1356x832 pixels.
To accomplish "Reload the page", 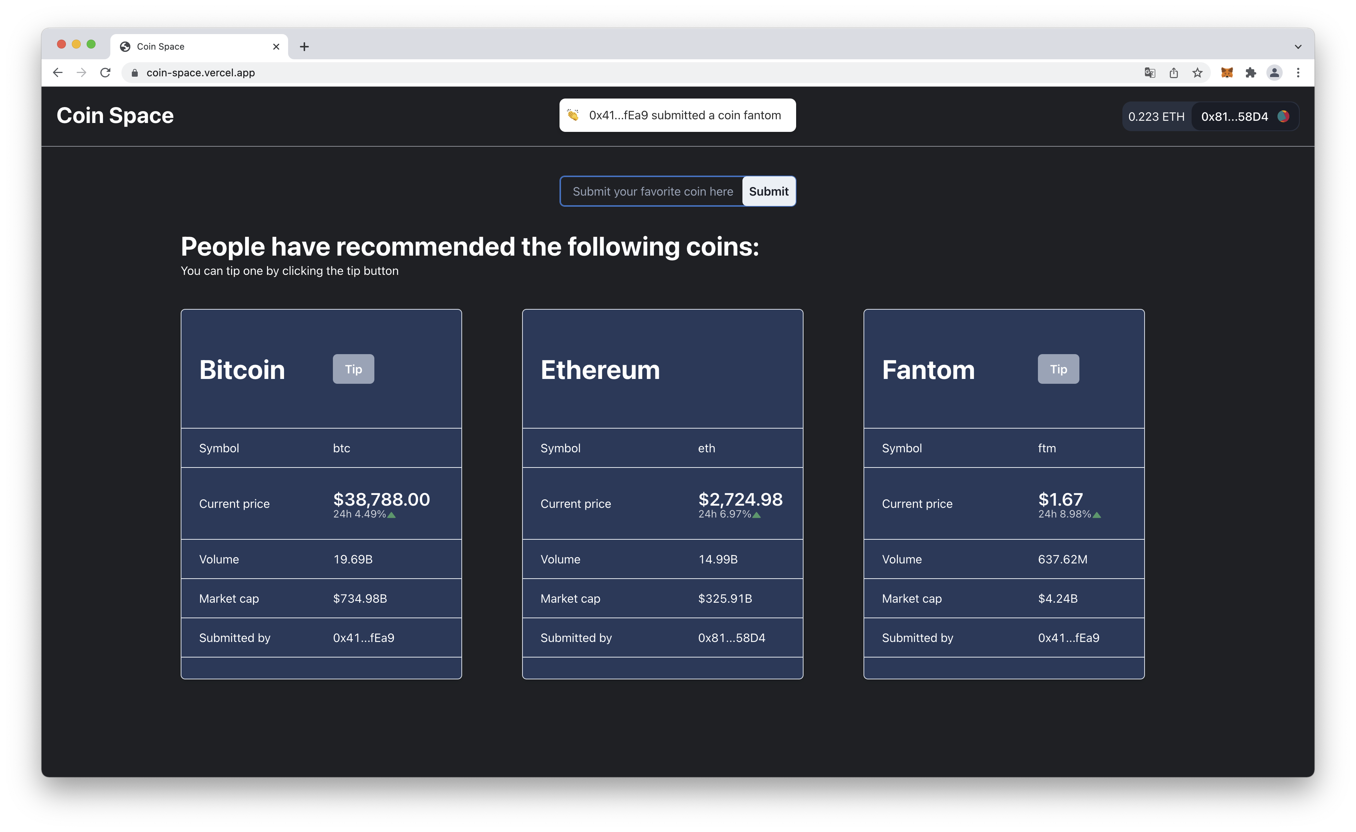I will (105, 73).
